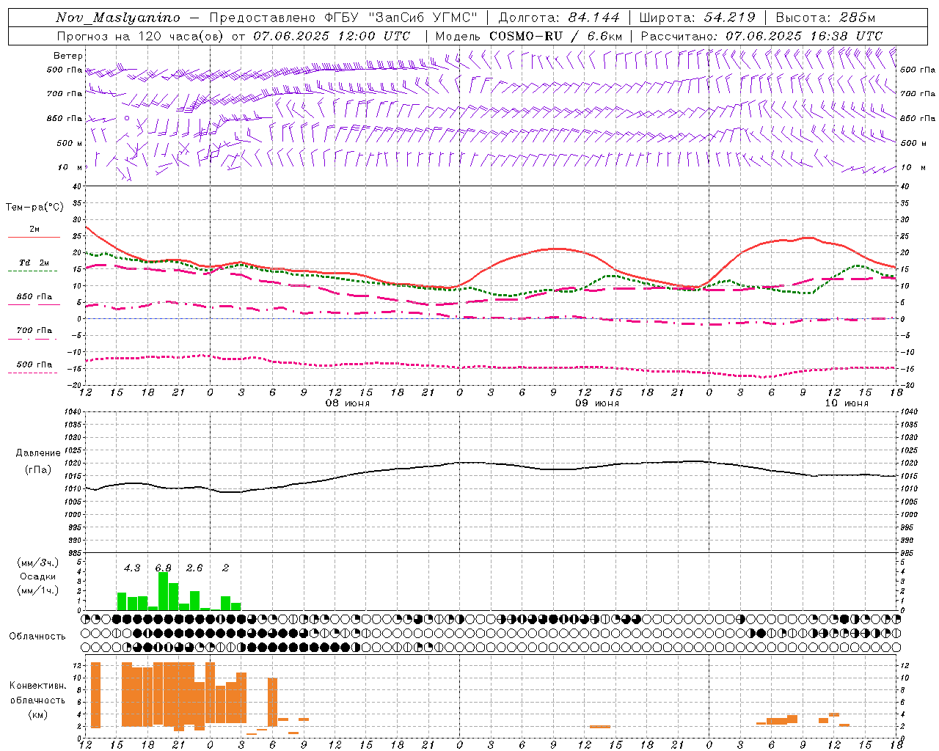Click the Ветер wind panel label
The height and width of the screenshot is (751, 939).
pyautogui.click(x=68, y=56)
